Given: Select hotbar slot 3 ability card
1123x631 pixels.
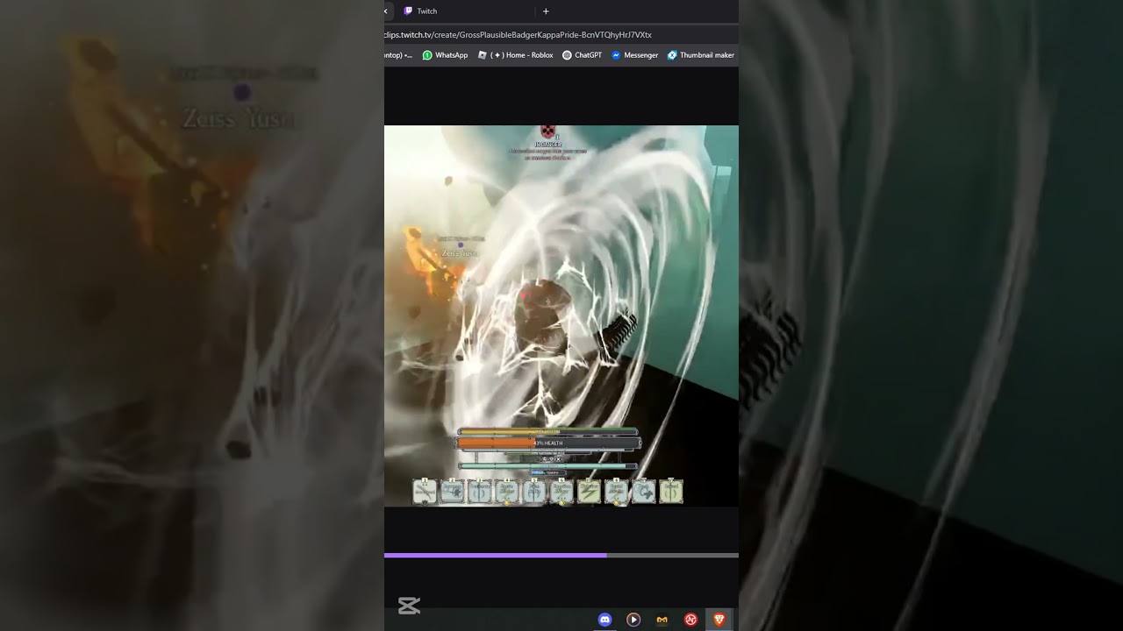Looking at the screenshot, I should tap(480, 492).
